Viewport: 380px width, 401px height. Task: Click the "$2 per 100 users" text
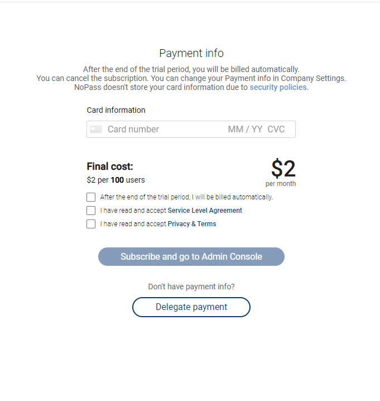(x=116, y=180)
